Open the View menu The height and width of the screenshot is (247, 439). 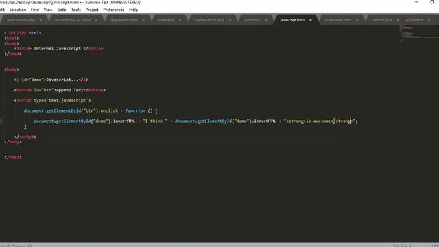tap(48, 10)
